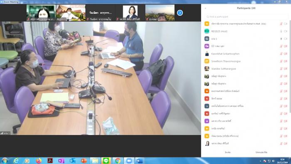291x164 pixels.
Task: Click the Unmute Me button
Action: 261,152
